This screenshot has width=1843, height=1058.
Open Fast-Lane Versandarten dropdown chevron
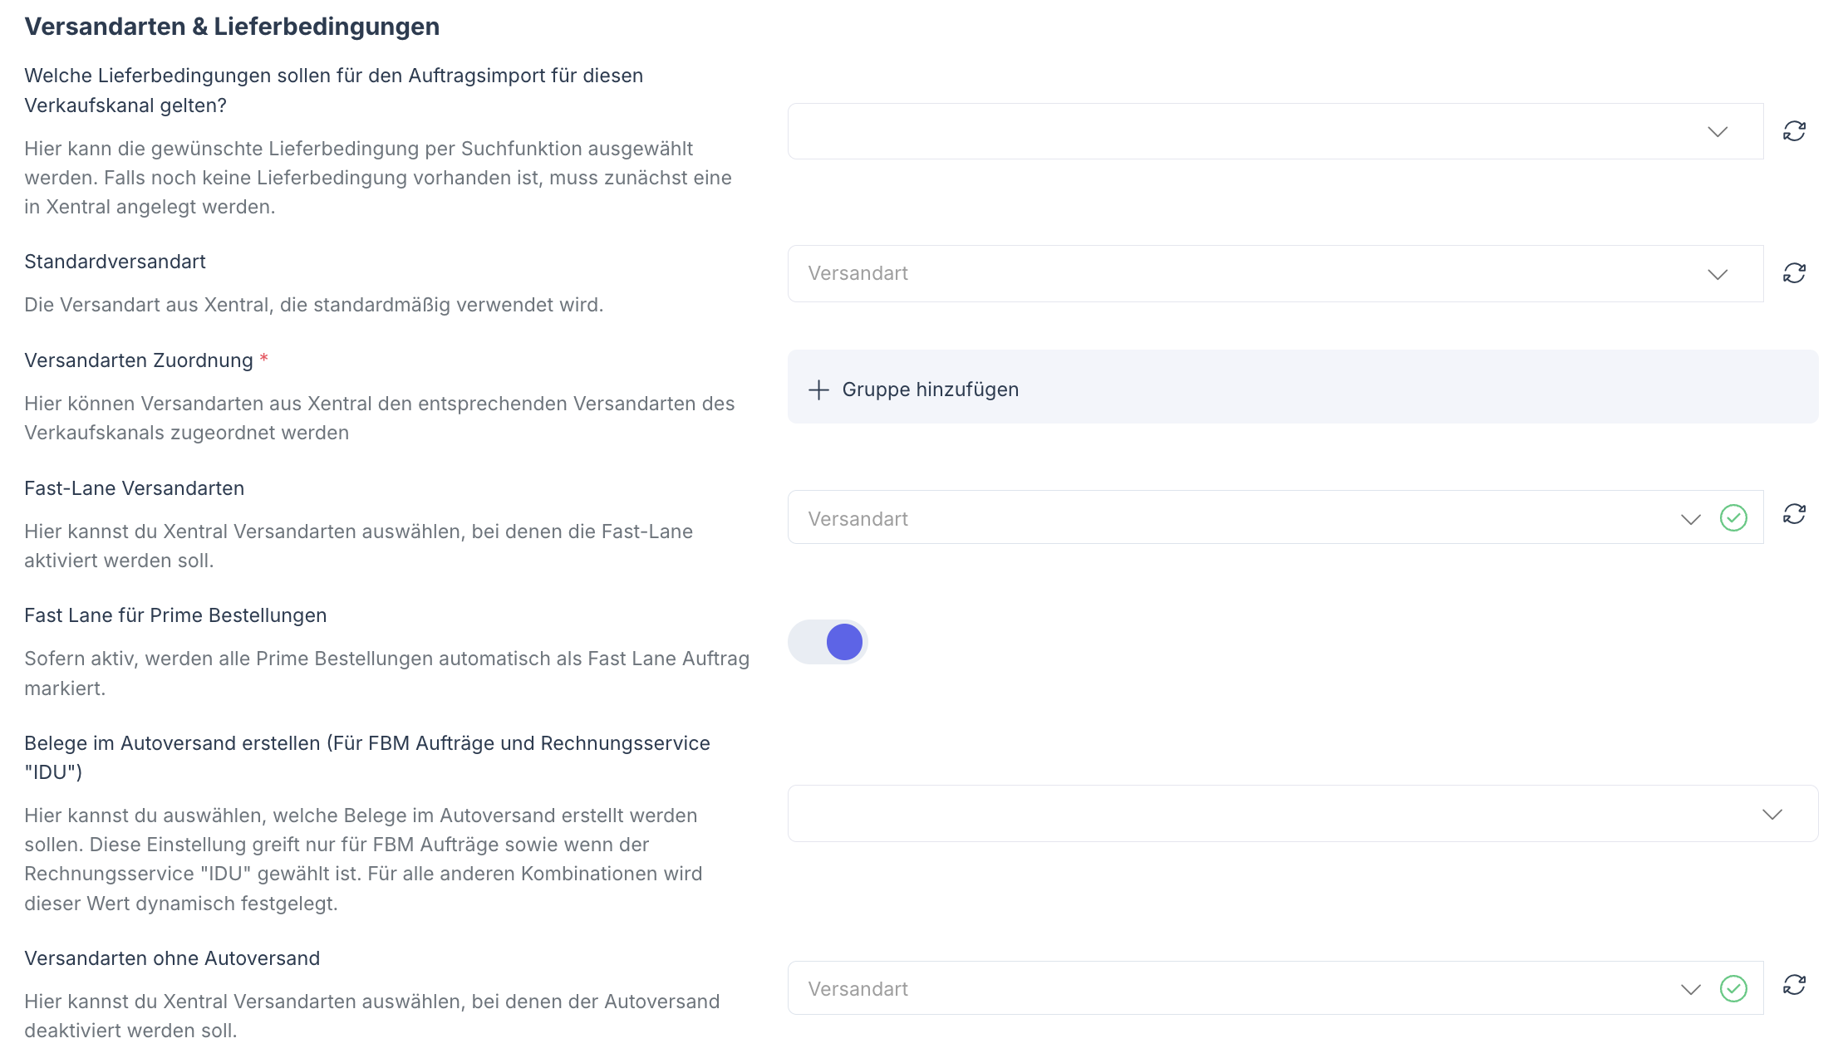click(x=1690, y=519)
